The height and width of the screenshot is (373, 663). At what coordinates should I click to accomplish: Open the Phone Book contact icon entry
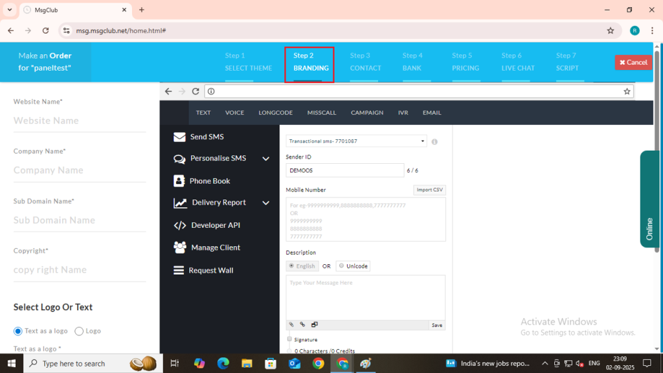pyautogui.click(x=202, y=181)
